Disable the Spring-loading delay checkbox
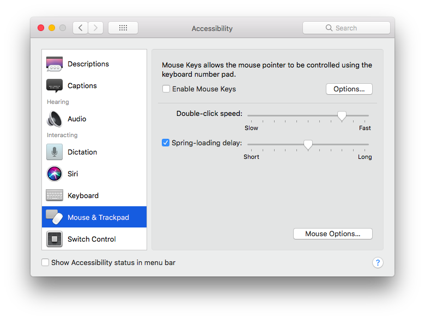 [166, 143]
